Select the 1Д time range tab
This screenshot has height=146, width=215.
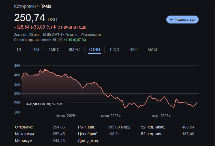pyautogui.click(x=19, y=50)
